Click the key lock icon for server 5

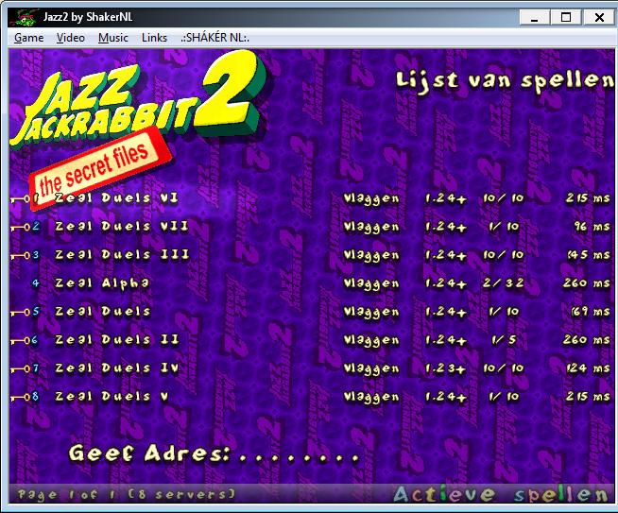coord(20,313)
